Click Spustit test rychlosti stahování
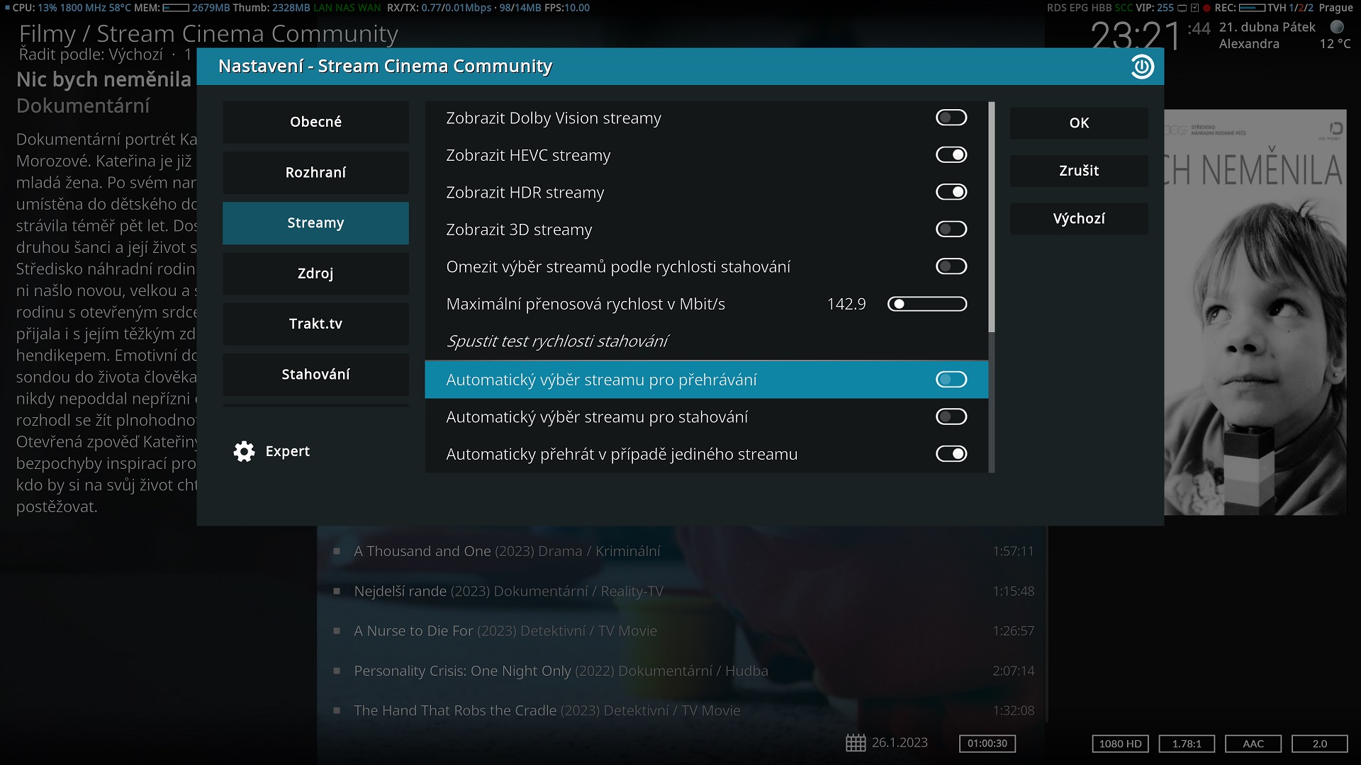The height and width of the screenshot is (765, 1361). (557, 341)
